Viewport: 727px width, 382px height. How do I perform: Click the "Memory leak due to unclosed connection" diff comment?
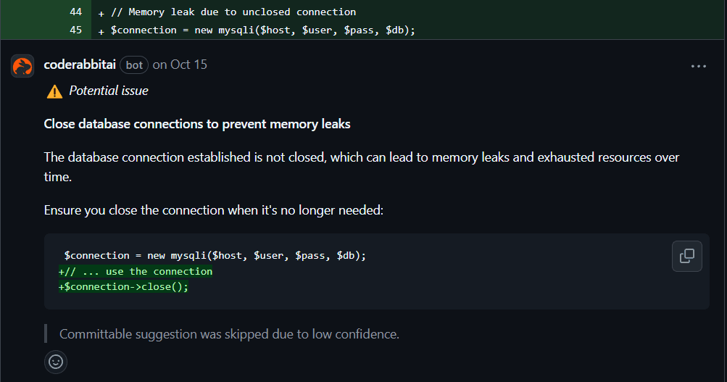pyautogui.click(x=233, y=12)
